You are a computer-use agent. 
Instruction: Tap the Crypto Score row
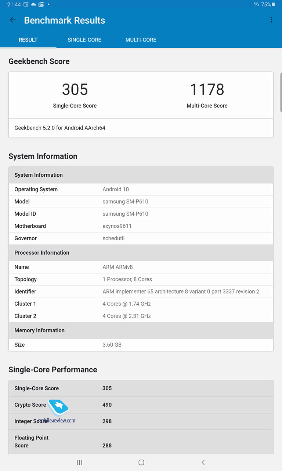click(141, 405)
